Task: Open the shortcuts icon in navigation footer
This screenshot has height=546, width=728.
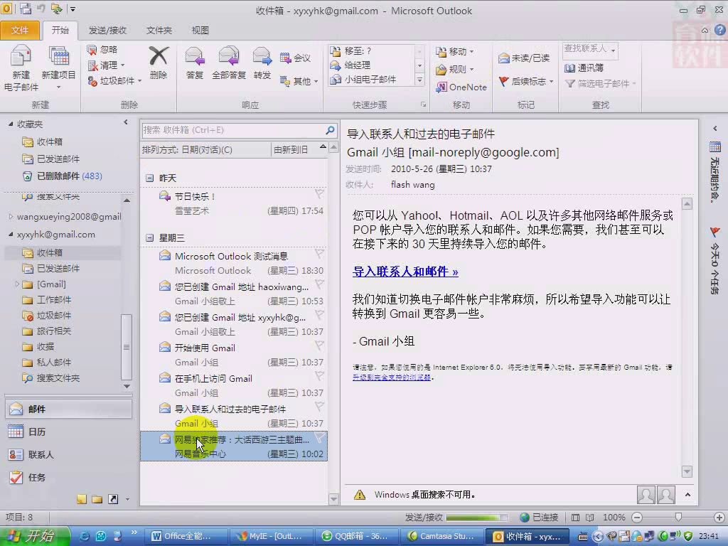Action: pyautogui.click(x=113, y=499)
